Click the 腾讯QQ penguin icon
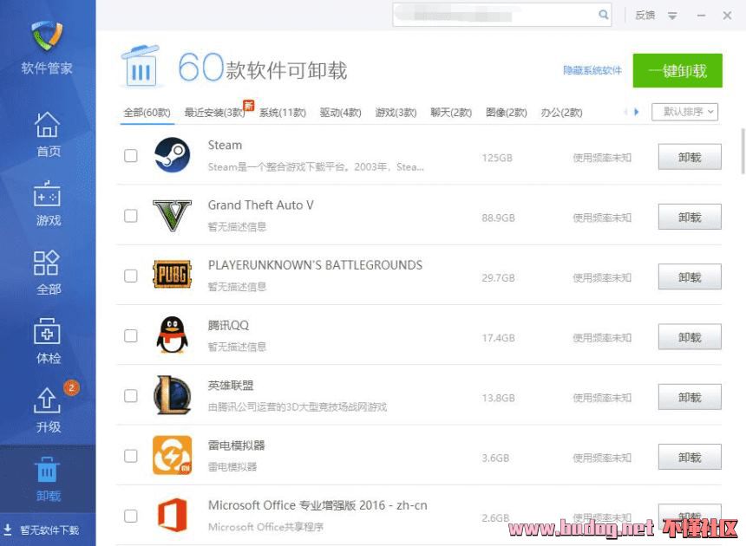 click(173, 335)
